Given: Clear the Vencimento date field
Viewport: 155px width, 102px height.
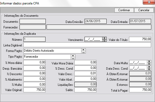Looking at the screenshot, I should tap(104, 38).
